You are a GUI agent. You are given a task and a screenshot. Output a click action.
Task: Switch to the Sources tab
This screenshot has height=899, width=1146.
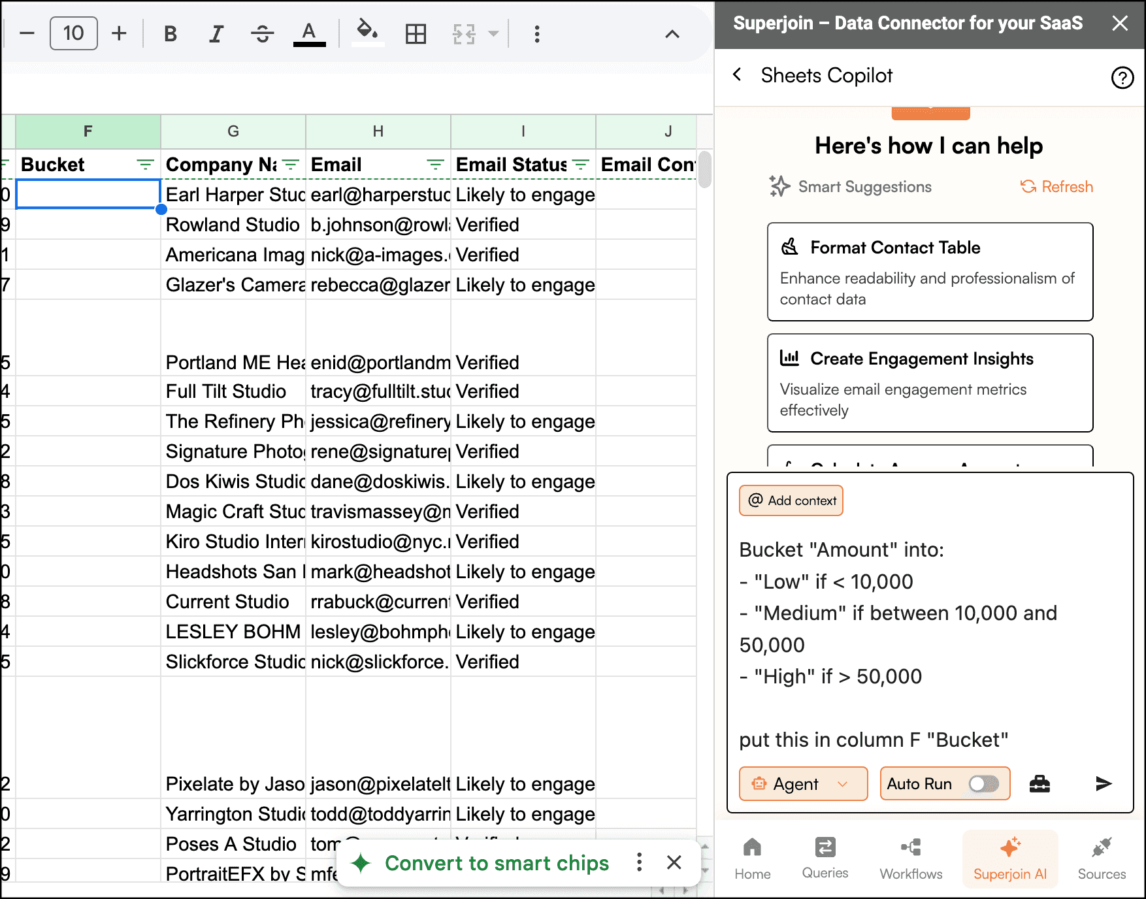(1102, 858)
